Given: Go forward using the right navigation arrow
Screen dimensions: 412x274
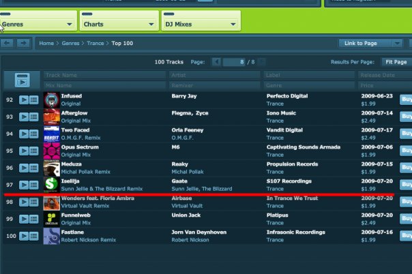Looking at the screenshot, I should point(23,43).
